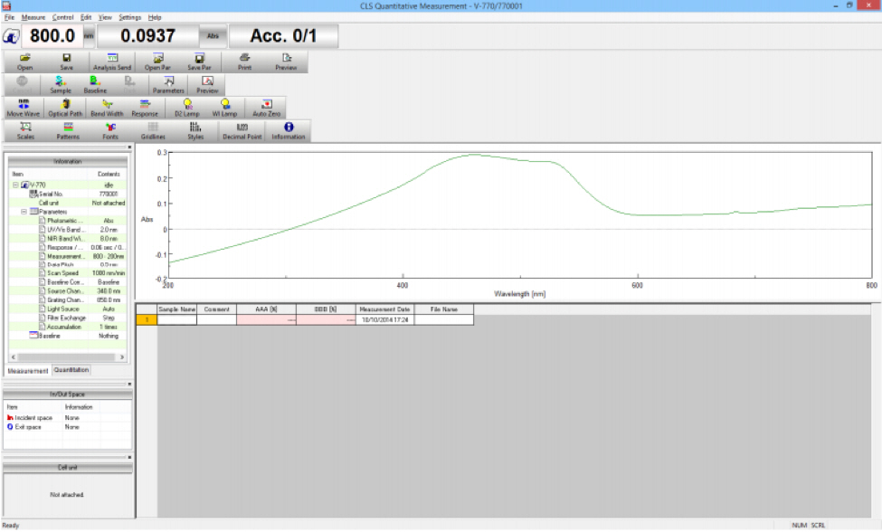Open the Band Width setting

point(107,109)
